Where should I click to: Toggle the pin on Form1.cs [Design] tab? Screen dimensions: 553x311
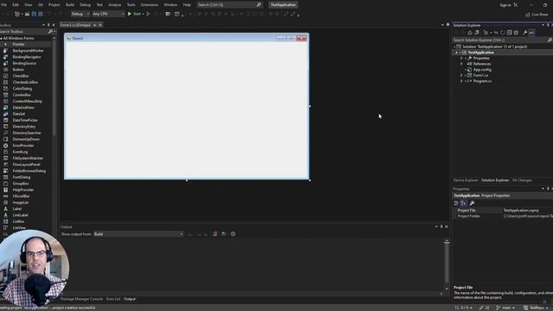pos(94,25)
